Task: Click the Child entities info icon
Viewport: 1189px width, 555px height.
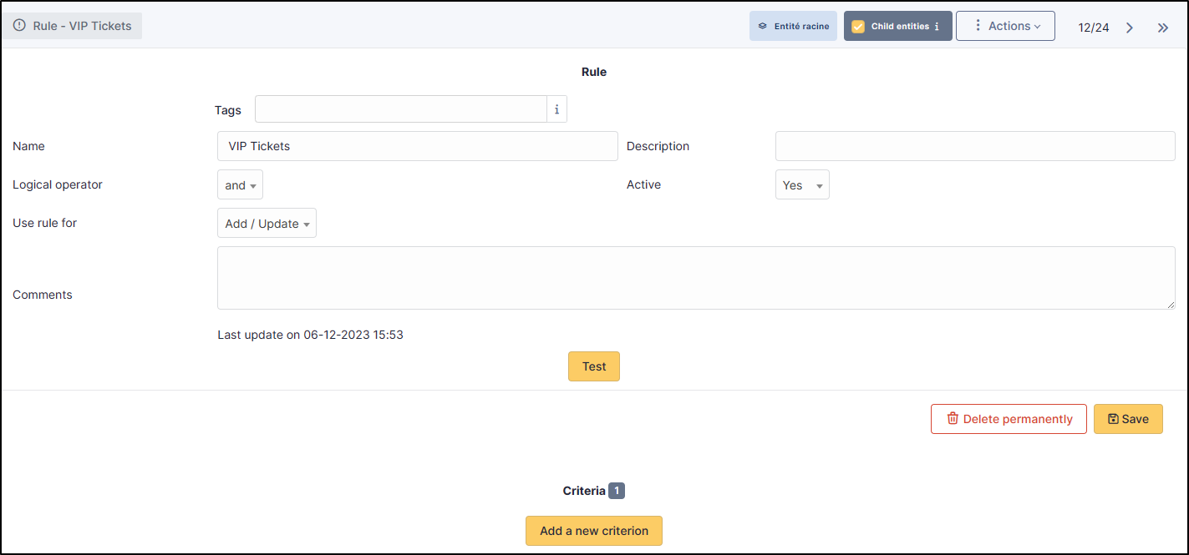Action: coord(937,27)
